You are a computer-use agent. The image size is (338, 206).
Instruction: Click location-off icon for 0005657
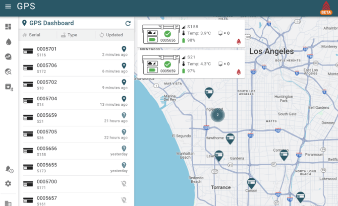tap(124, 200)
